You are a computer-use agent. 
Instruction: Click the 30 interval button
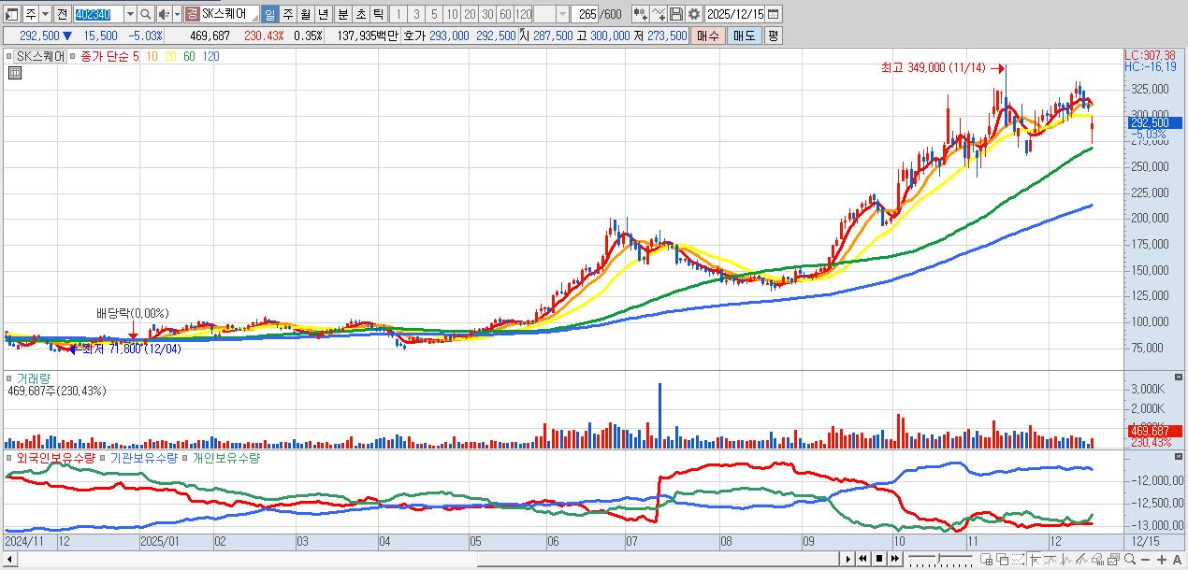coord(486,15)
